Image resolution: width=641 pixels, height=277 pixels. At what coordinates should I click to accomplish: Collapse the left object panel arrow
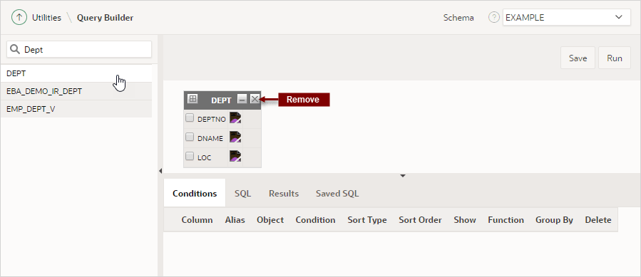tap(160, 171)
